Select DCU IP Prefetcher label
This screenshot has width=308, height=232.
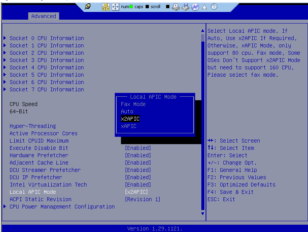[36, 177]
